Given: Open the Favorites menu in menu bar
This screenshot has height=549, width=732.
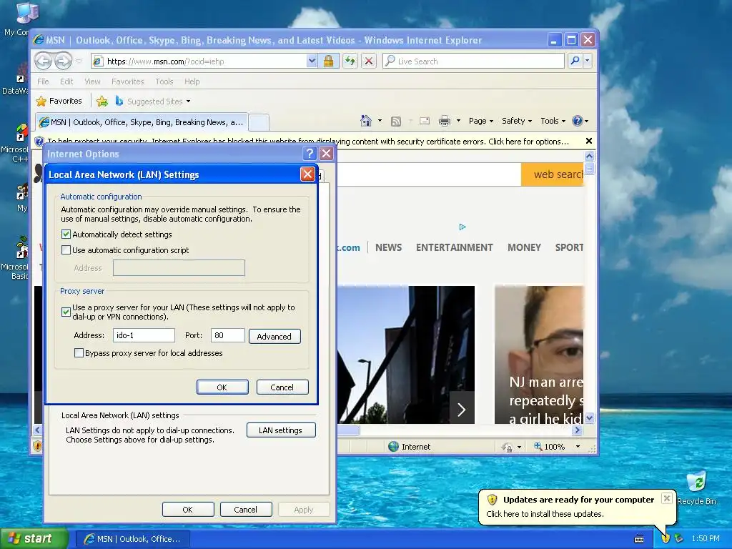Looking at the screenshot, I should [127, 81].
